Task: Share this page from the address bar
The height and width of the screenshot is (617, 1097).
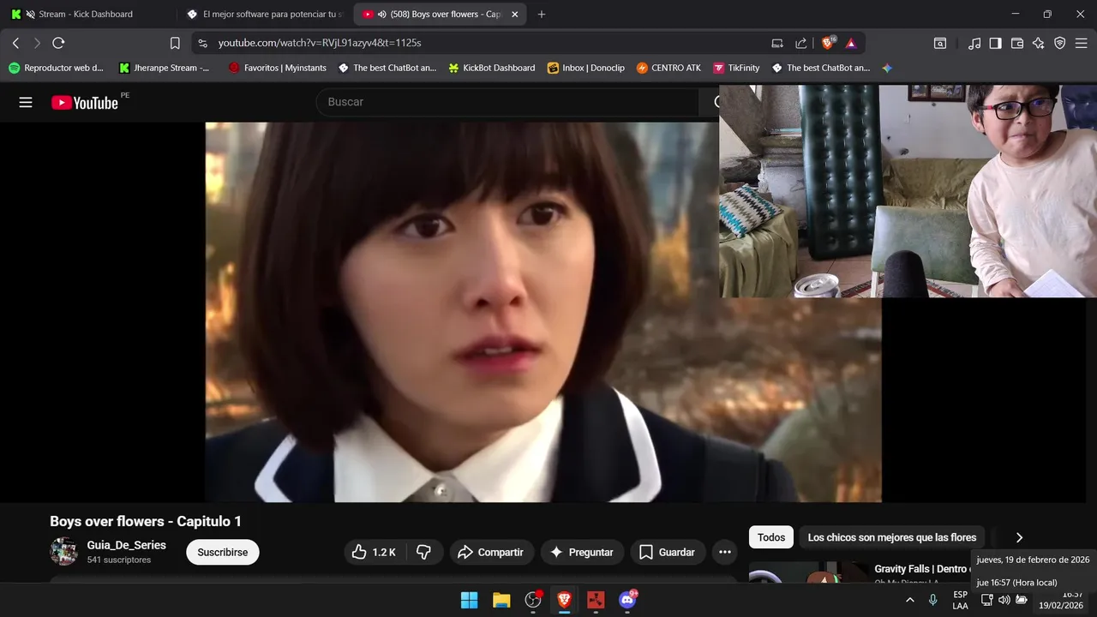Action: pos(801,43)
